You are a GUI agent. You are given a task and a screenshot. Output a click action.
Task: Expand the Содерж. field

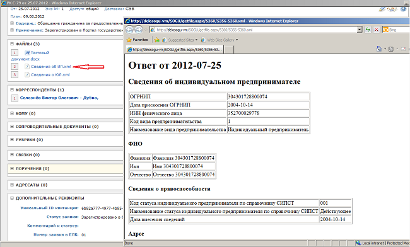tap(12, 23)
